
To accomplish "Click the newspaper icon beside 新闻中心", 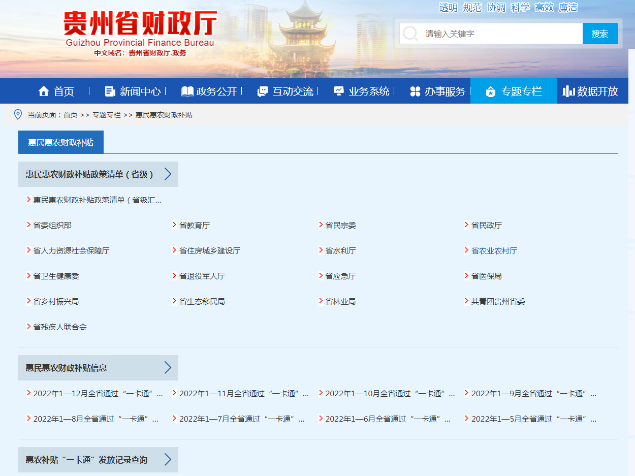I will pyautogui.click(x=110, y=91).
